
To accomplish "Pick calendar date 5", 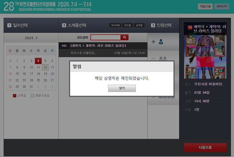I will click(x=45, y=61).
